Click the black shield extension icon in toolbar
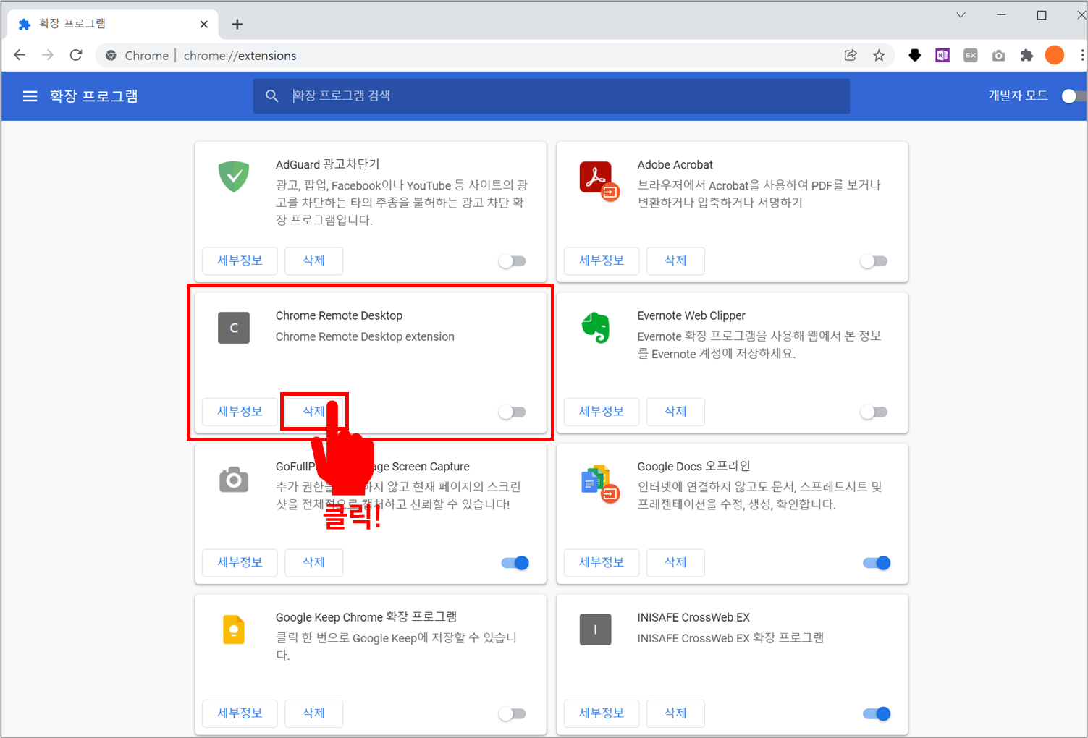 point(915,55)
